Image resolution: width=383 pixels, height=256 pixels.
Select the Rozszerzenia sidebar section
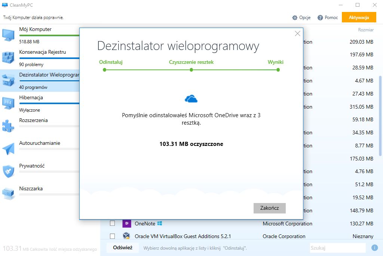pyautogui.click(x=40, y=126)
